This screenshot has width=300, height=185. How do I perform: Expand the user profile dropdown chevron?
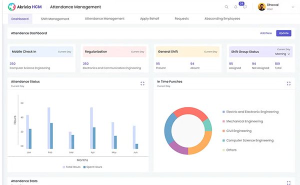[292, 7]
